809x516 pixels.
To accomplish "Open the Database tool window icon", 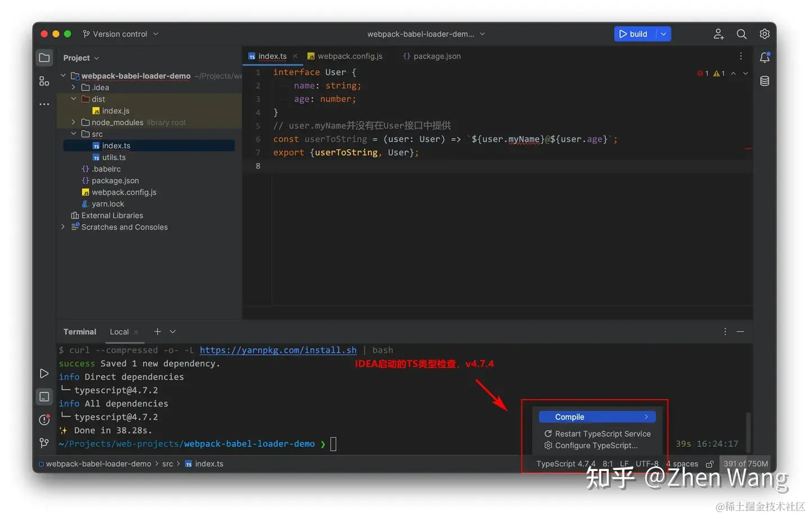I will tap(765, 81).
